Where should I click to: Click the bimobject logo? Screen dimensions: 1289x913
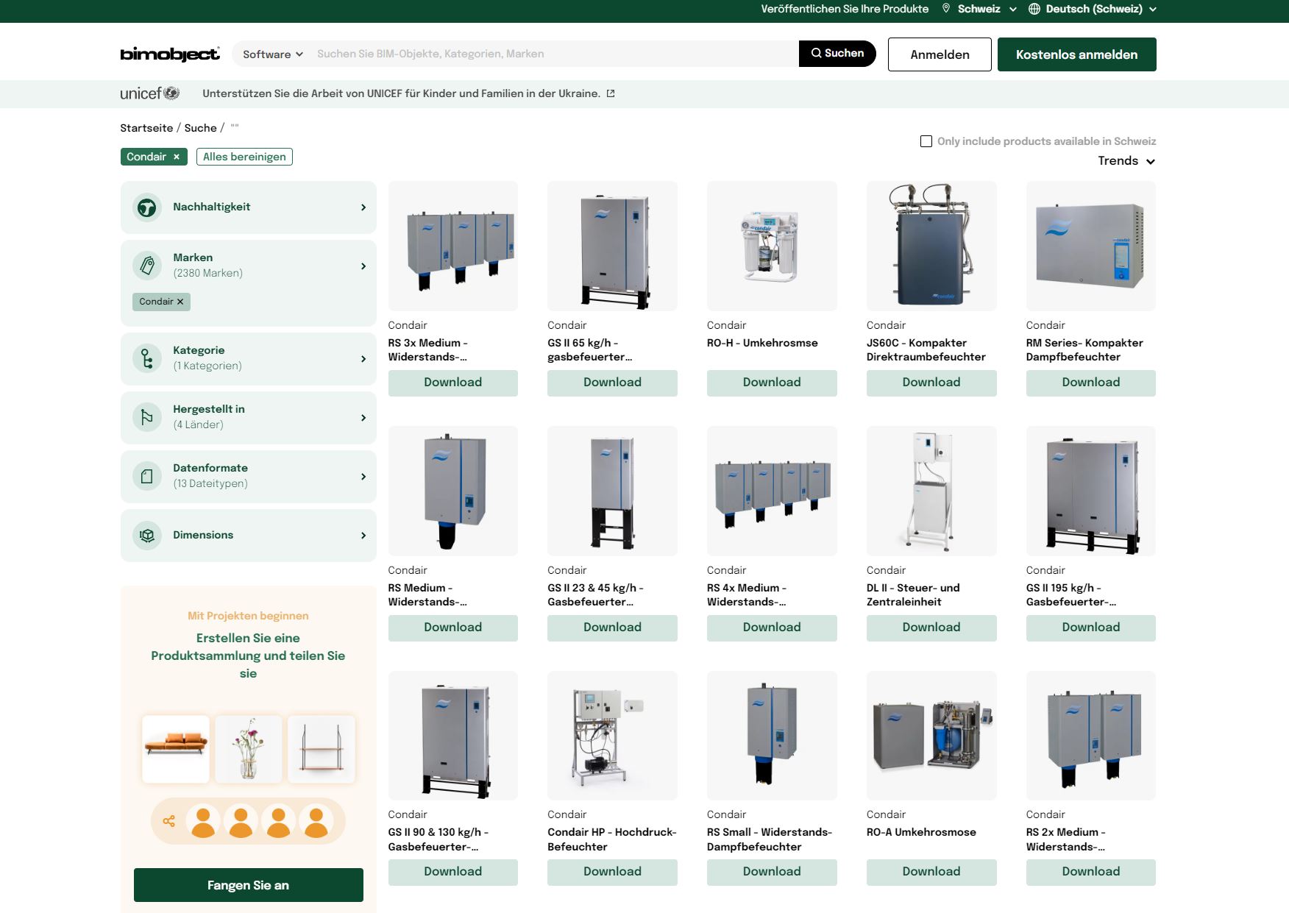coord(170,54)
